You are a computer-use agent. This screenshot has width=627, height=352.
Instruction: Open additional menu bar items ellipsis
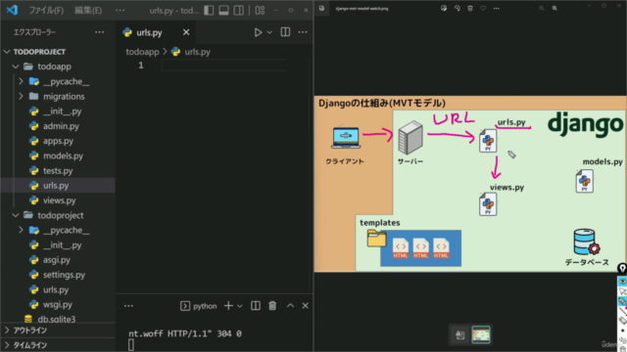pyautogui.click(x=120, y=10)
